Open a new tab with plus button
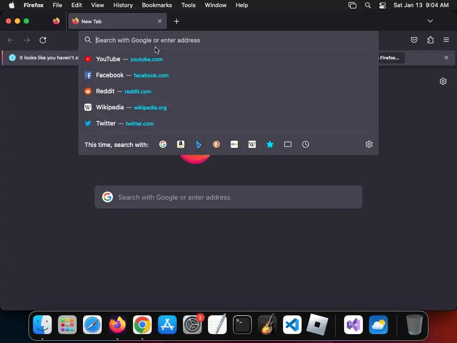457x343 pixels. pyautogui.click(x=176, y=21)
